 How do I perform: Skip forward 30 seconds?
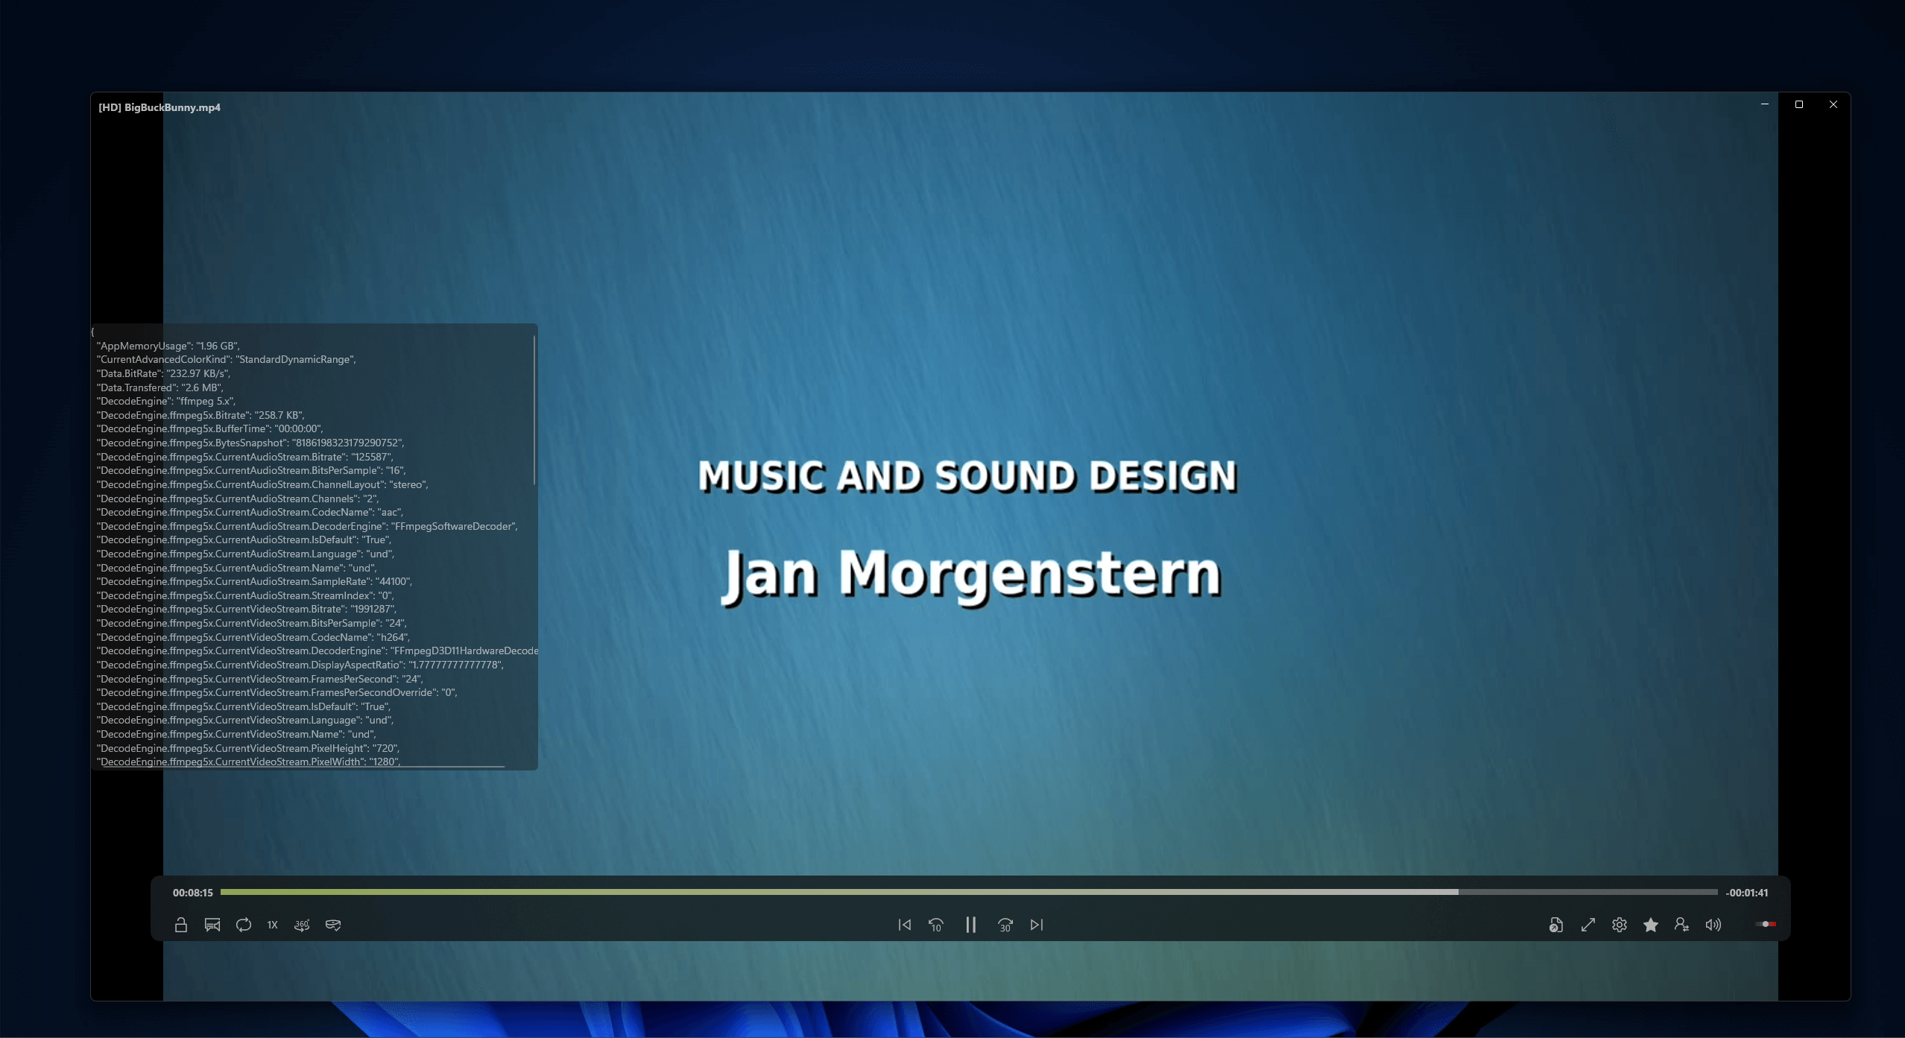[x=1005, y=925]
